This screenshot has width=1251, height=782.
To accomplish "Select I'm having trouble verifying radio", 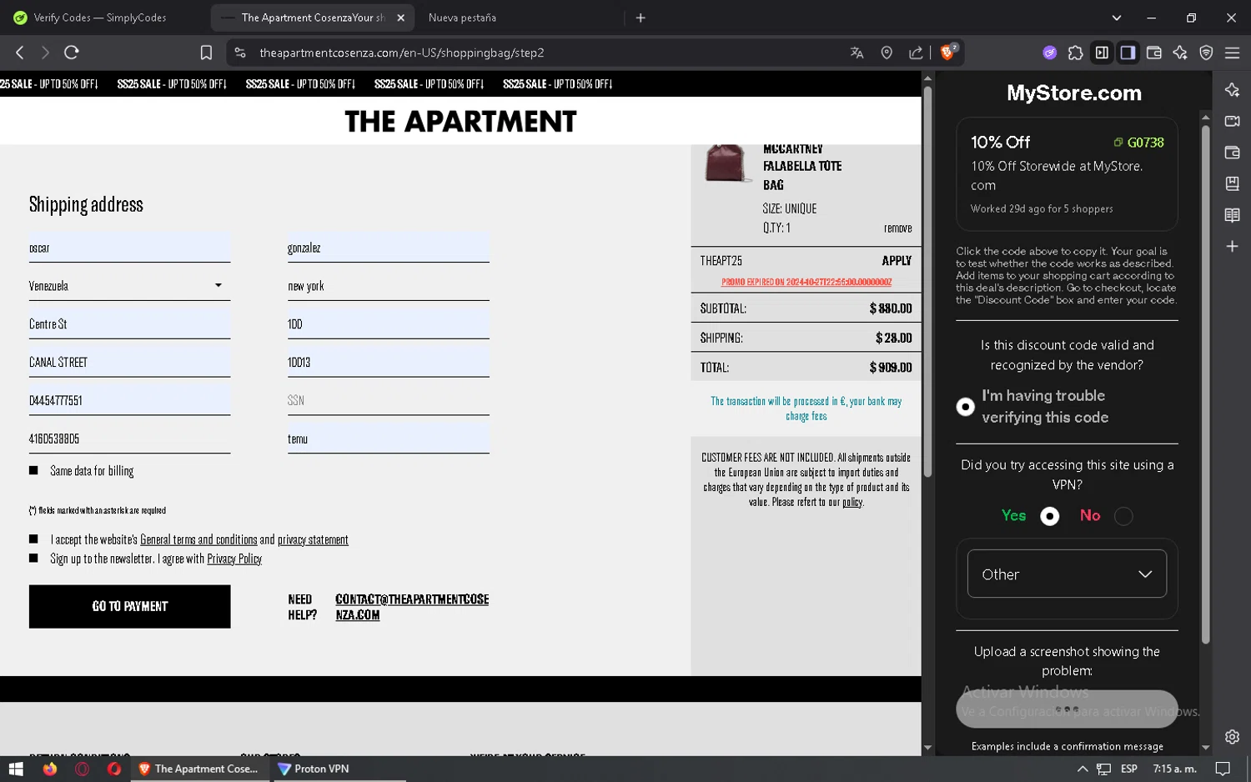I will 965,407.
